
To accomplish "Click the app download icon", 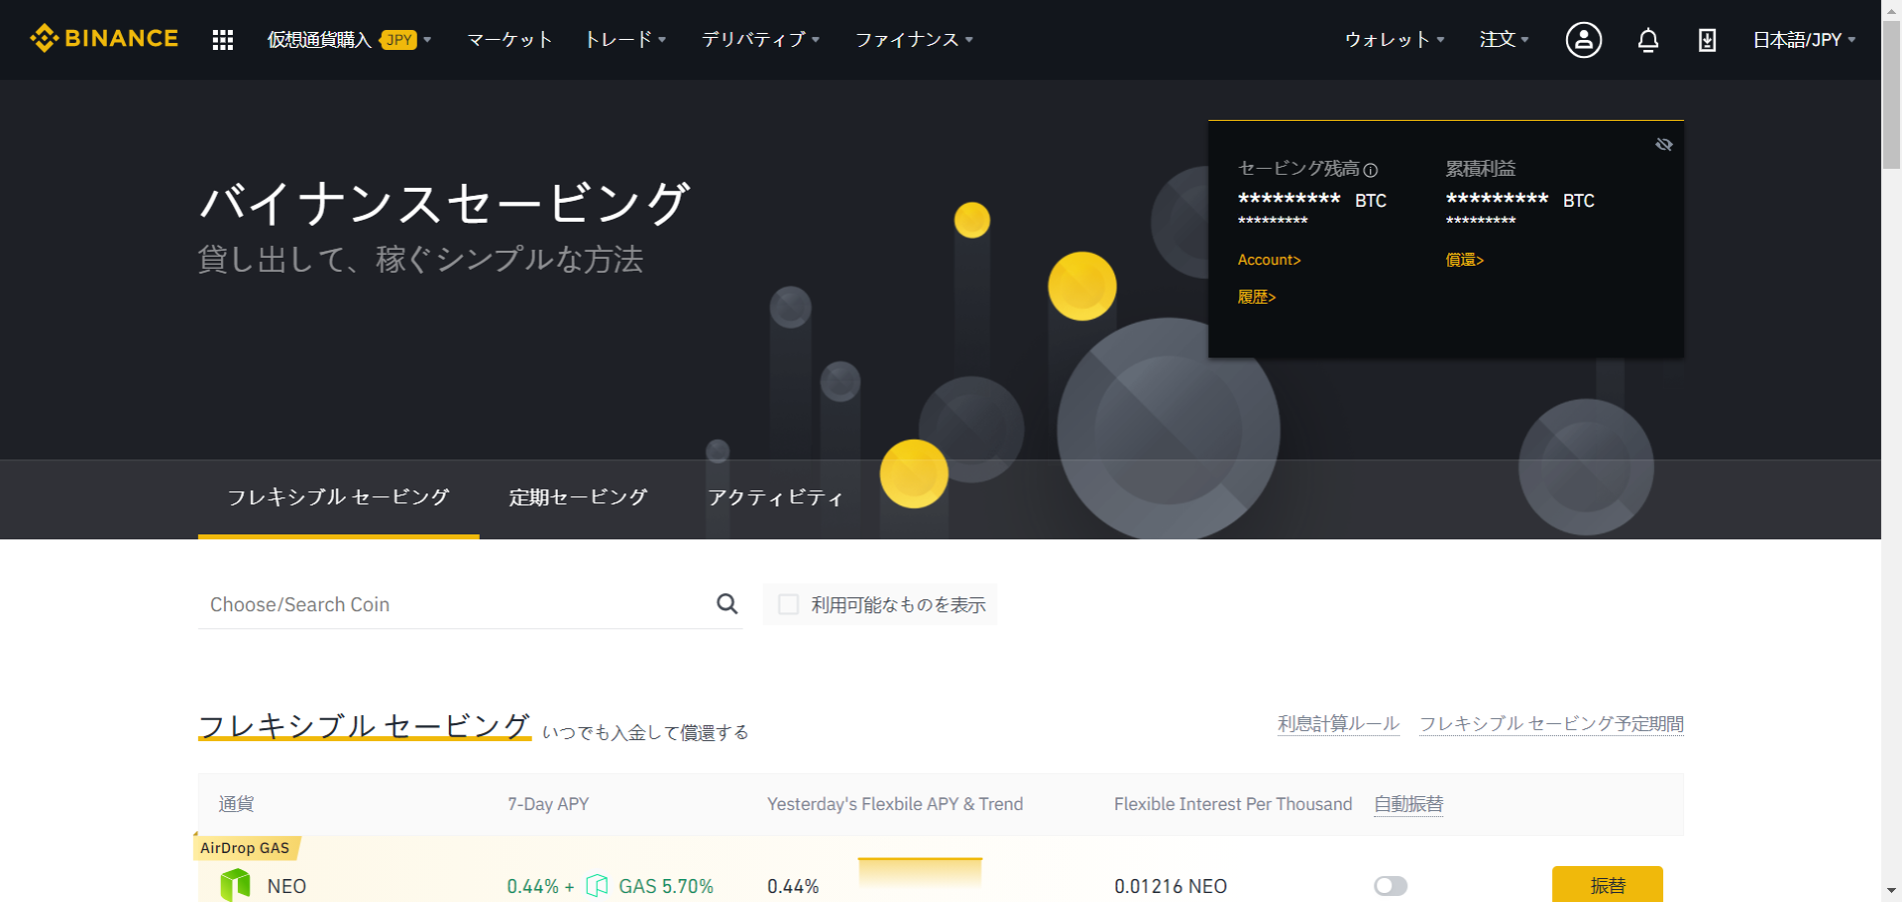I will pyautogui.click(x=1707, y=40).
